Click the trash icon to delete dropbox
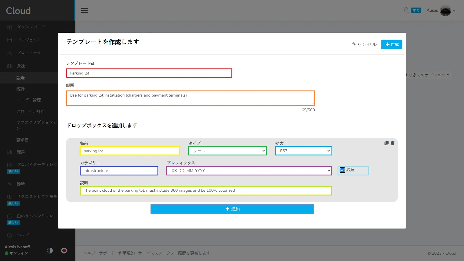This screenshot has height=261, width=464. coord(393,143)
